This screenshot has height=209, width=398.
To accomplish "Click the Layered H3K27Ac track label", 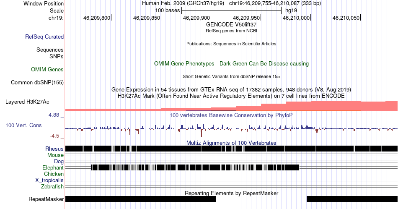I will (27, 102).
